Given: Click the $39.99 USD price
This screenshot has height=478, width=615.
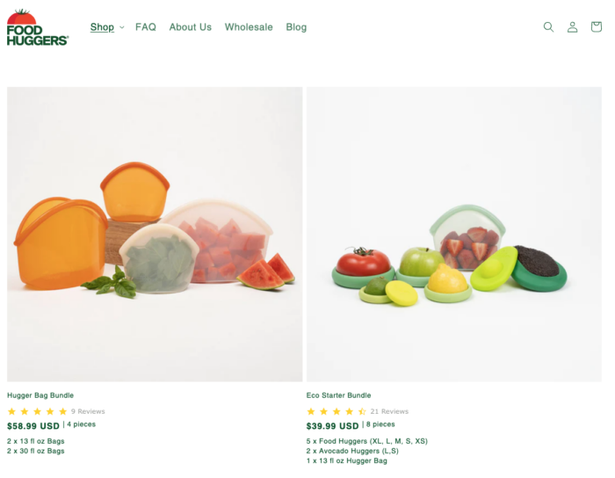Looking at the screenshot, I should pos(333,426).
